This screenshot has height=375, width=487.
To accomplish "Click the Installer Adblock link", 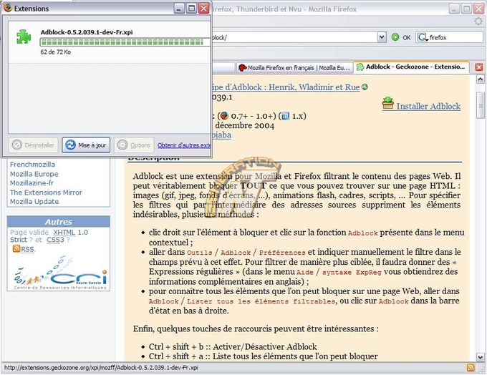I will (428, 106).
